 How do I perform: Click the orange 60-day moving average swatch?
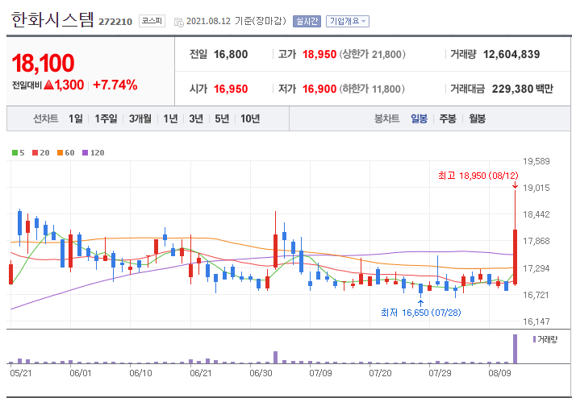(x=60, y=153)
